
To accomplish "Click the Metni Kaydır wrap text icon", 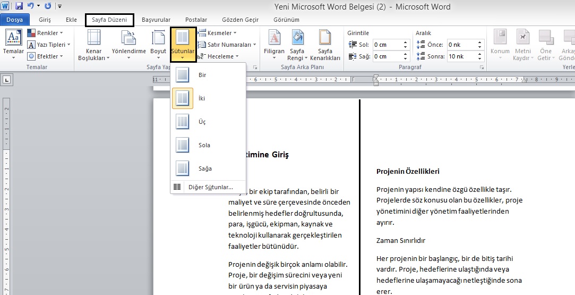I will (523, 37).
